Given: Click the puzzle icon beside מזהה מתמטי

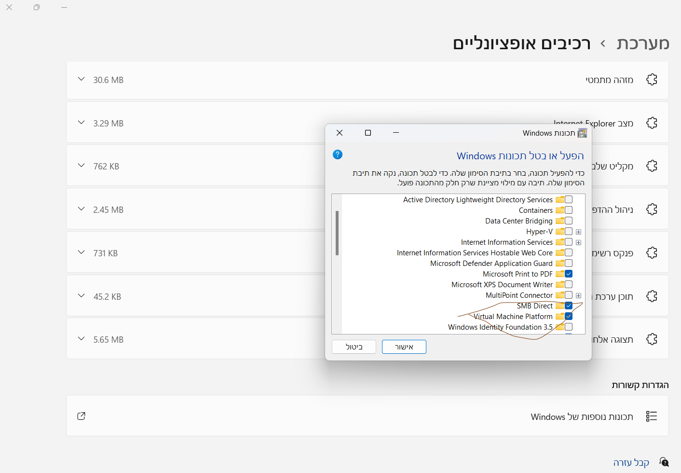Looking at the screenshot, I should tap(652, 80).
